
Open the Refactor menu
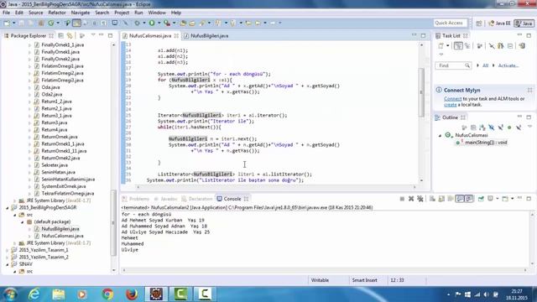pos(57,13)
